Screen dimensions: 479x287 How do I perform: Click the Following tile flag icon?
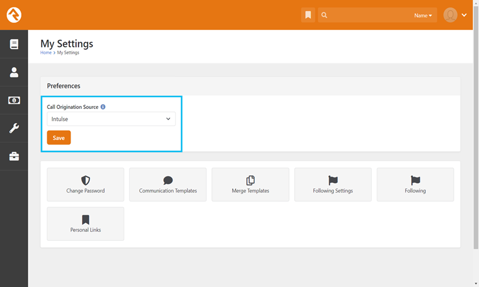(x=416, y=180)
